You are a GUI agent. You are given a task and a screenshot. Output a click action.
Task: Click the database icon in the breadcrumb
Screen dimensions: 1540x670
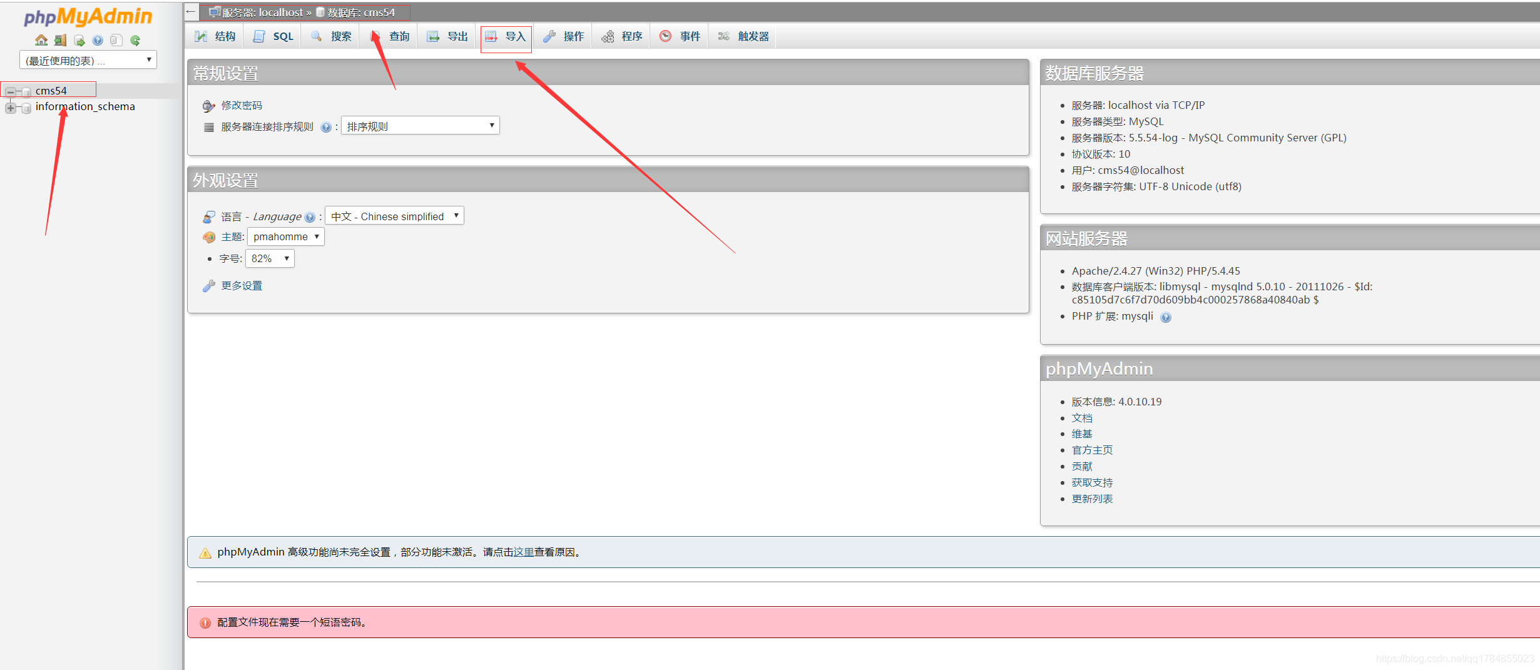coord(320,12)
